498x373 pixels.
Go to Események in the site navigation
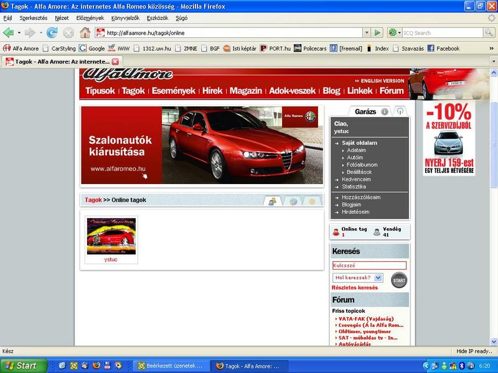tap(174, 91)
